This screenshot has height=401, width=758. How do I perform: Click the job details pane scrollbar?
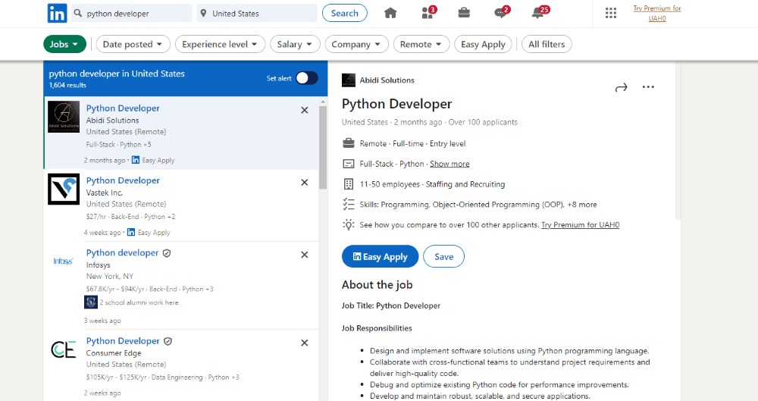pos(678,140)
